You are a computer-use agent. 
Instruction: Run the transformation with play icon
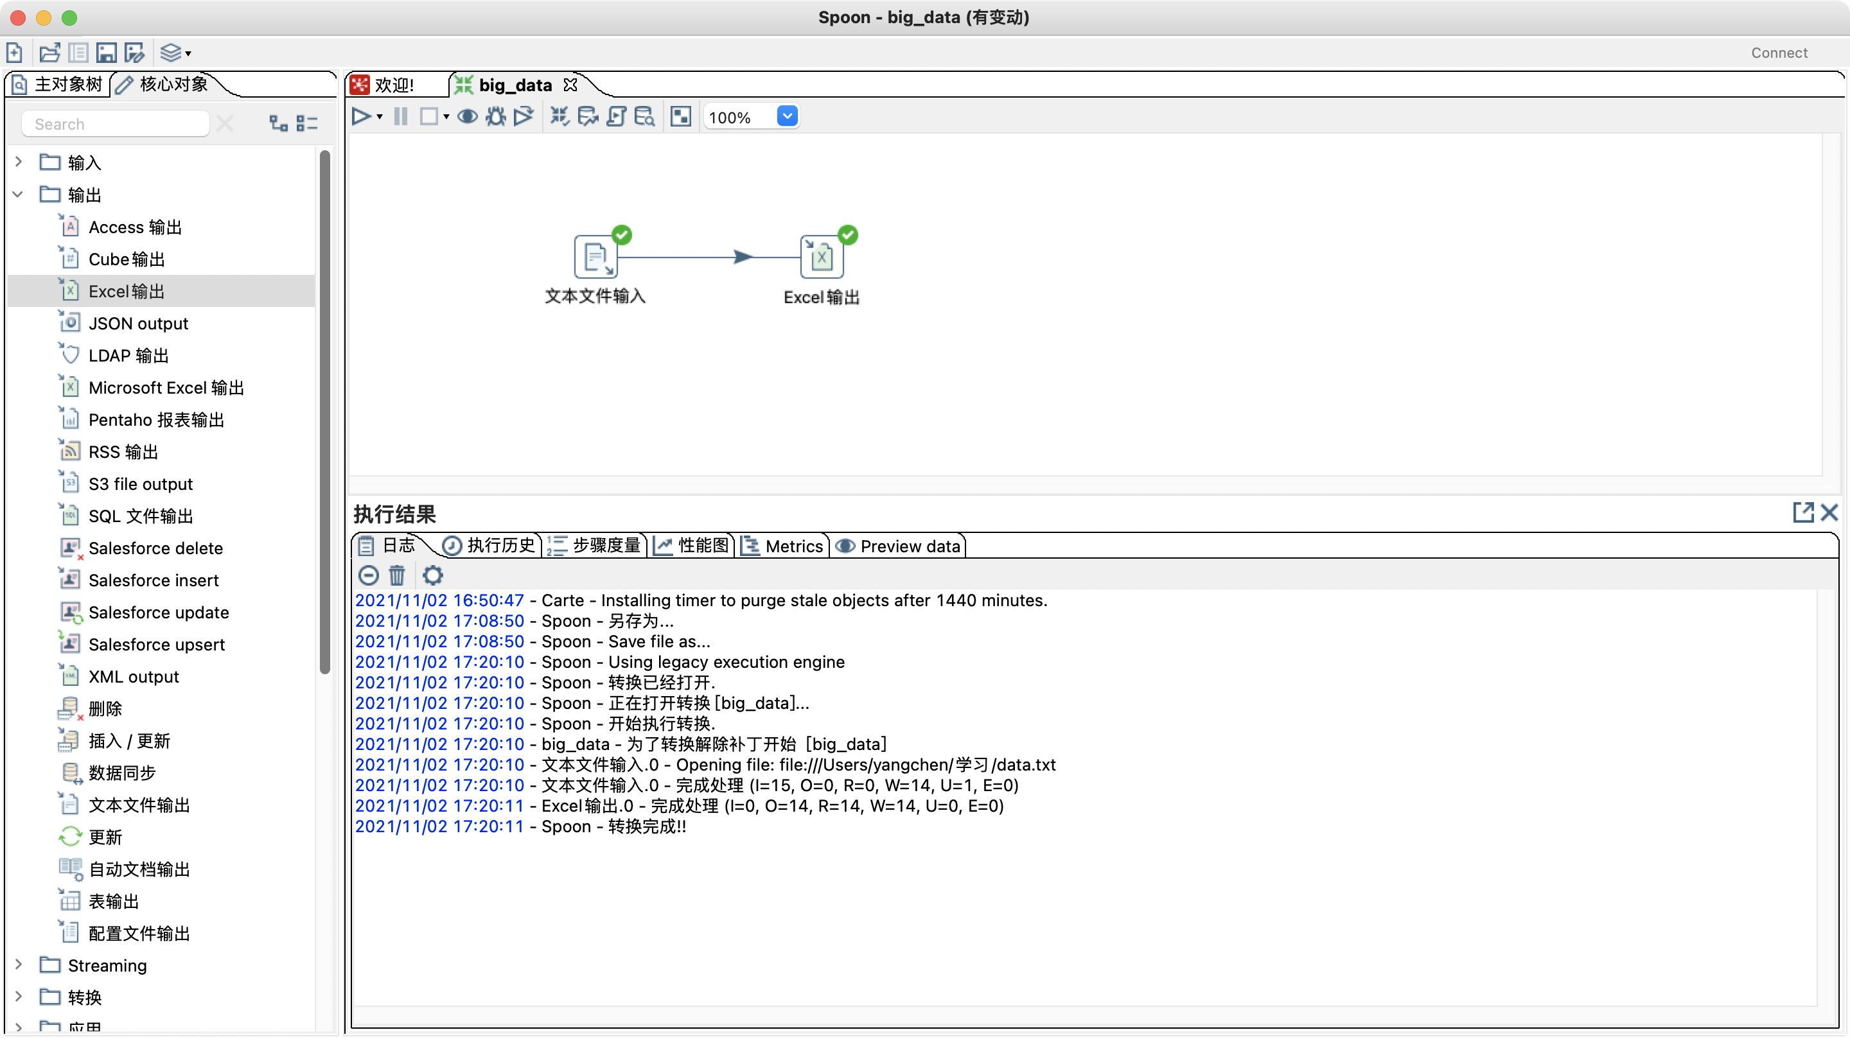[360, 116]
